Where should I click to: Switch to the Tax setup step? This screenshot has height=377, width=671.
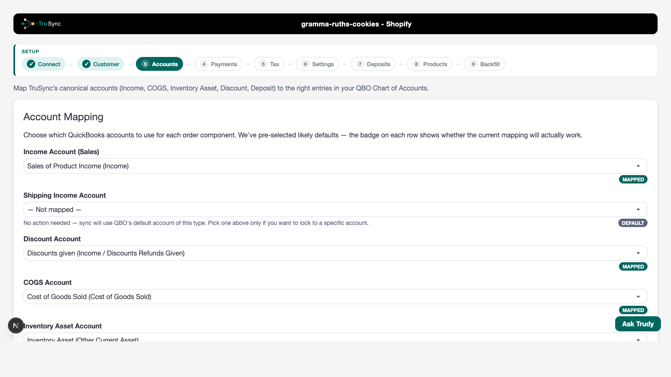click(x=269, y=64)
